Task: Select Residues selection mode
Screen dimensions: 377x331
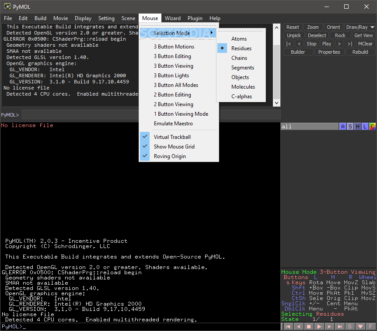Action: tap(241, 48)
